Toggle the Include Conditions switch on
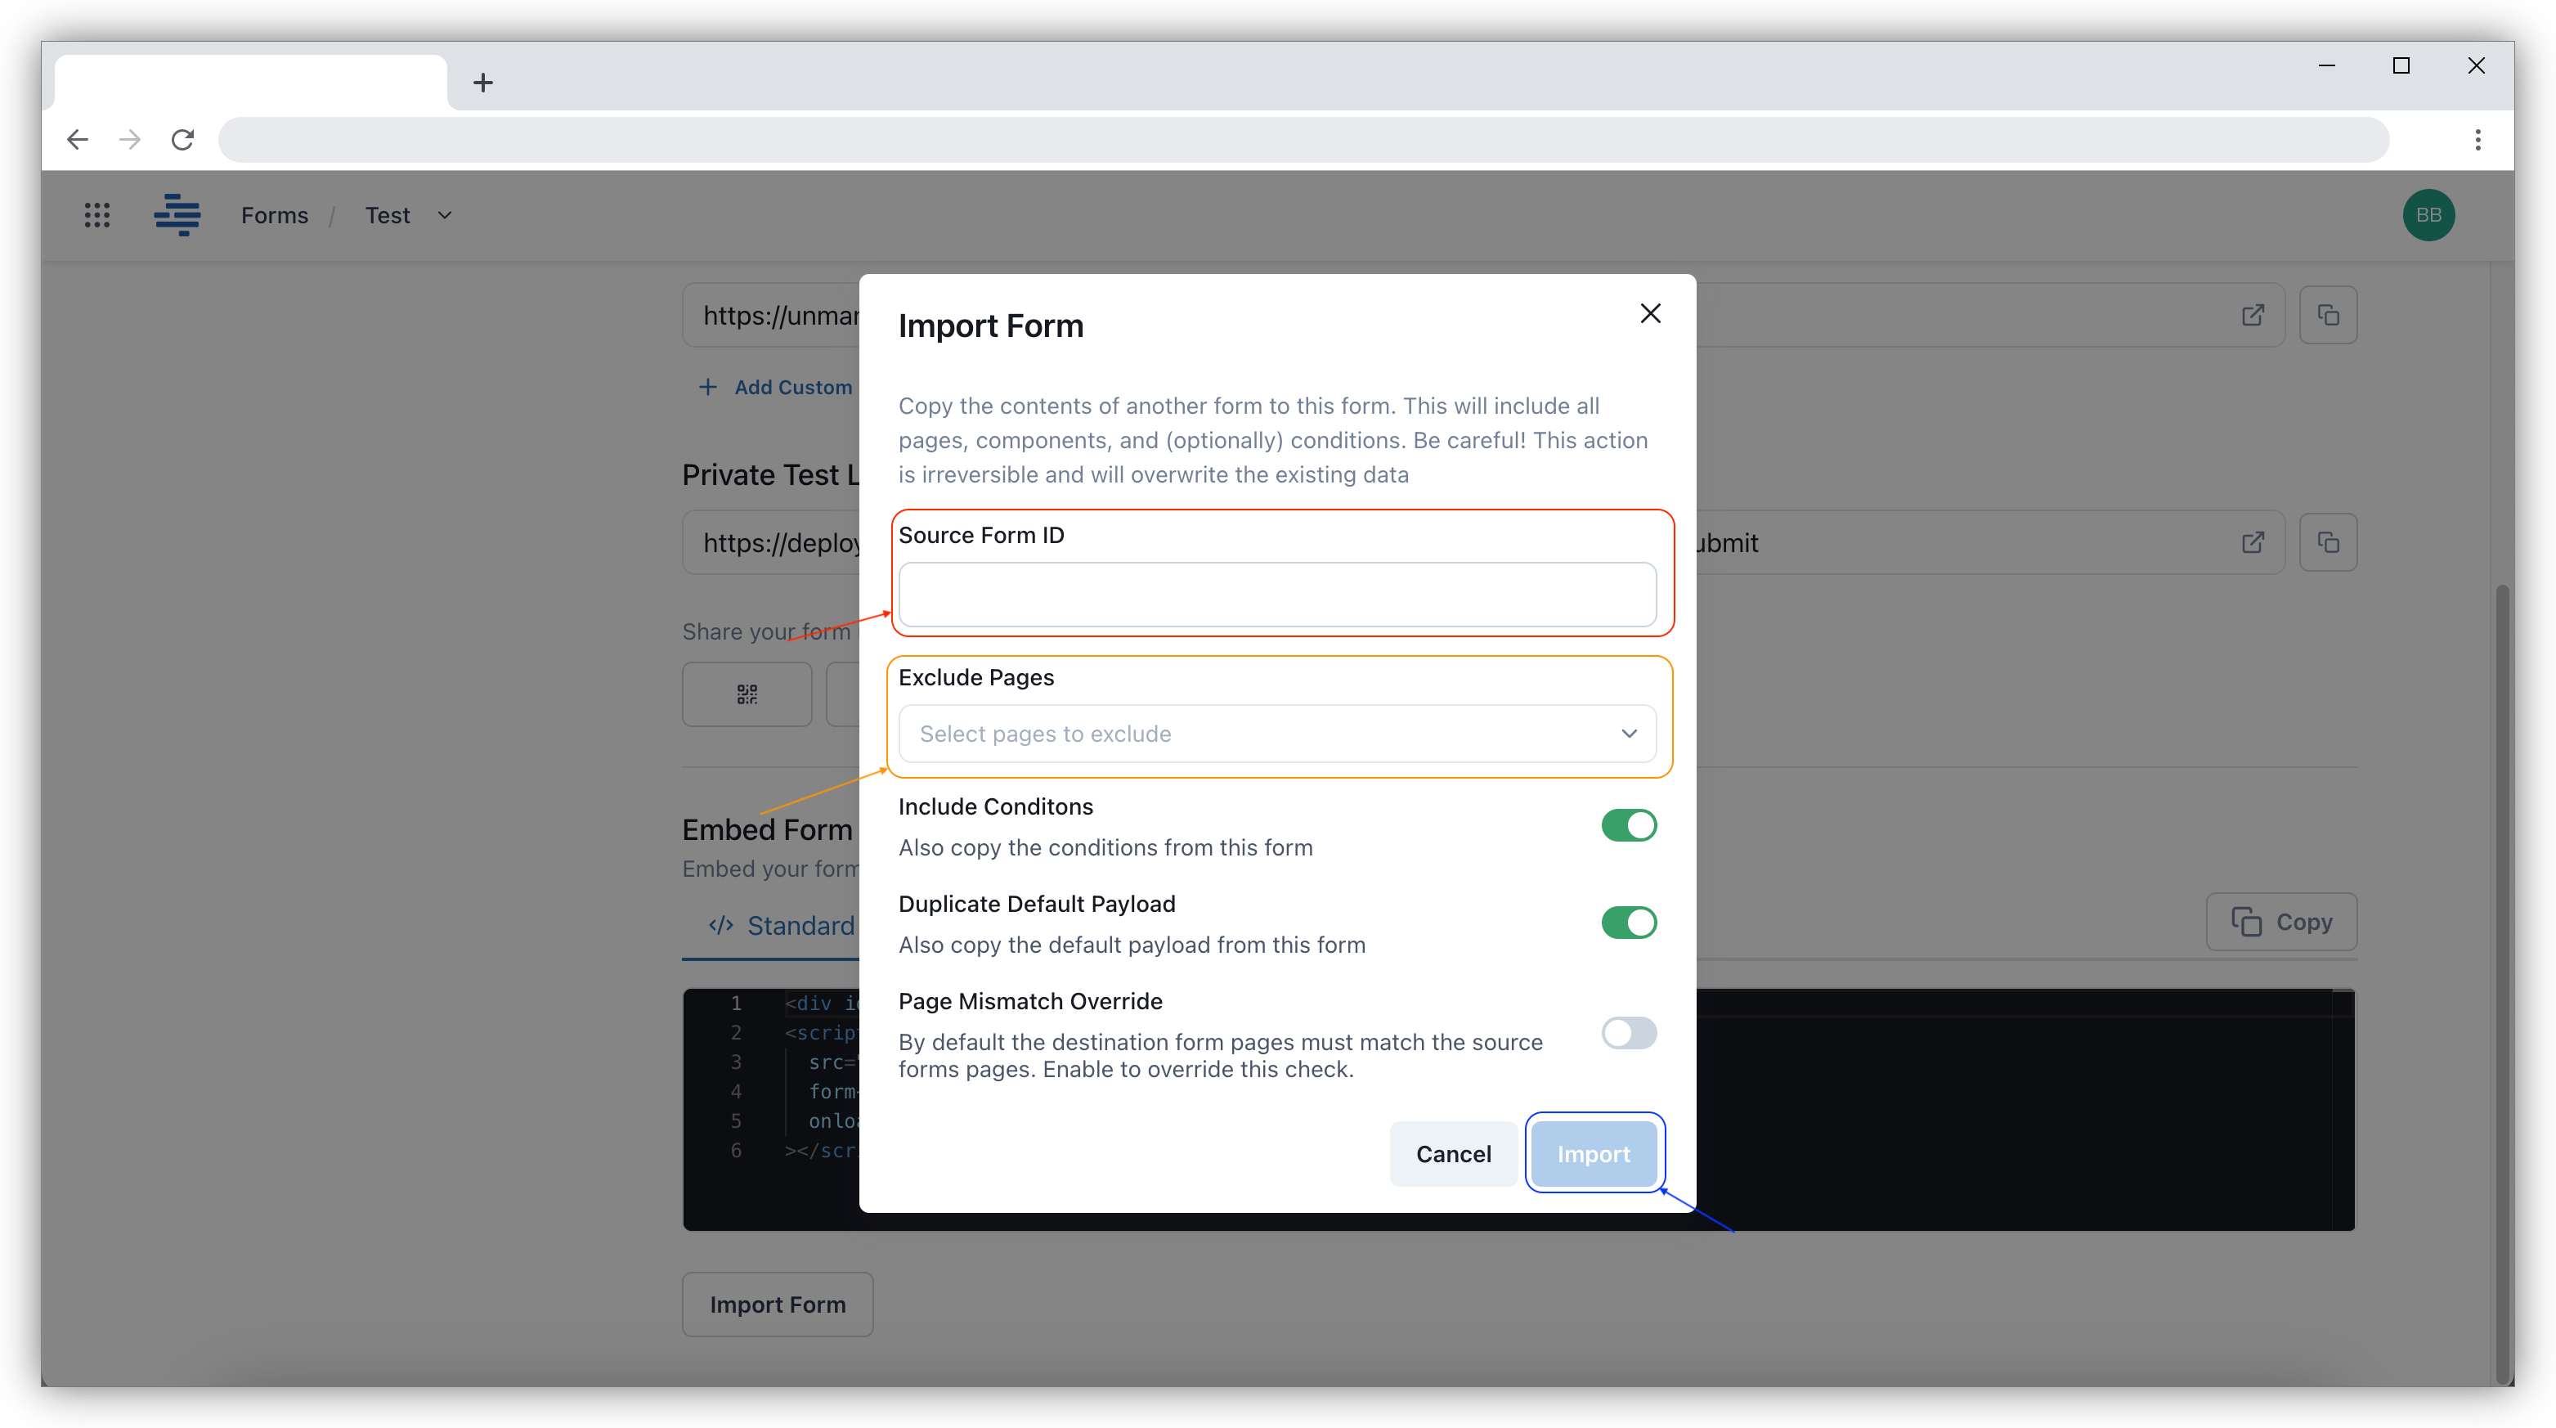Viewport: 2556px width, 1428px height. pos(1627,824)
